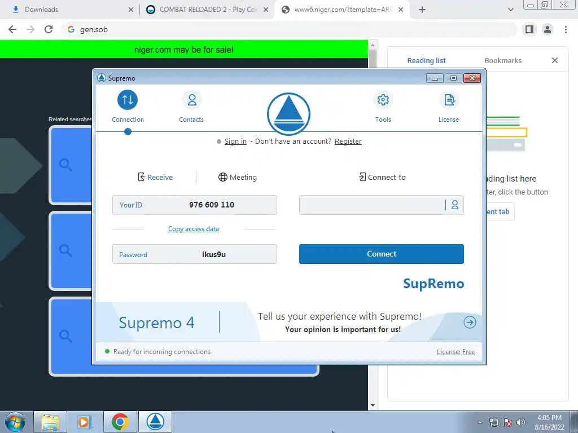Viewport: 578px width, 433px height.
Task: Toggle the Chrome side panel icon
Action: click(x=529, y=29)
